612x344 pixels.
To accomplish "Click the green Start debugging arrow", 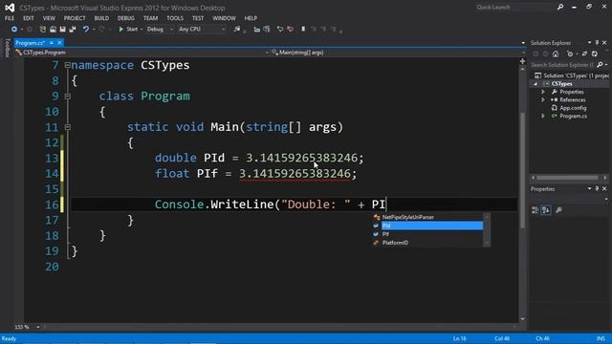I will [121, 30].
